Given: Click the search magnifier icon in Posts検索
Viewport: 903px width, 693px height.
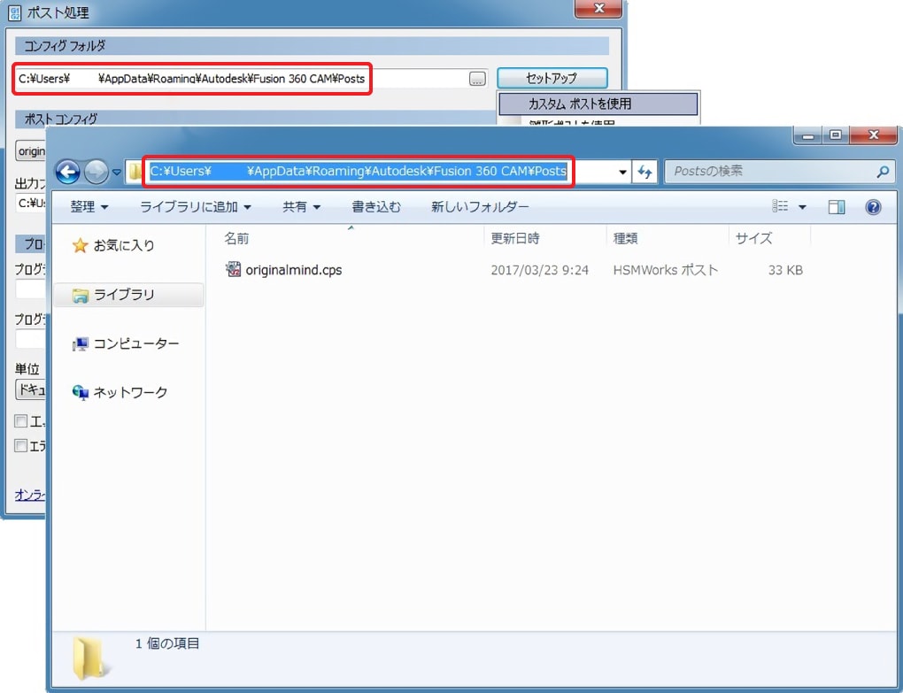Looking at the screenshot, I should click(882, 172).
